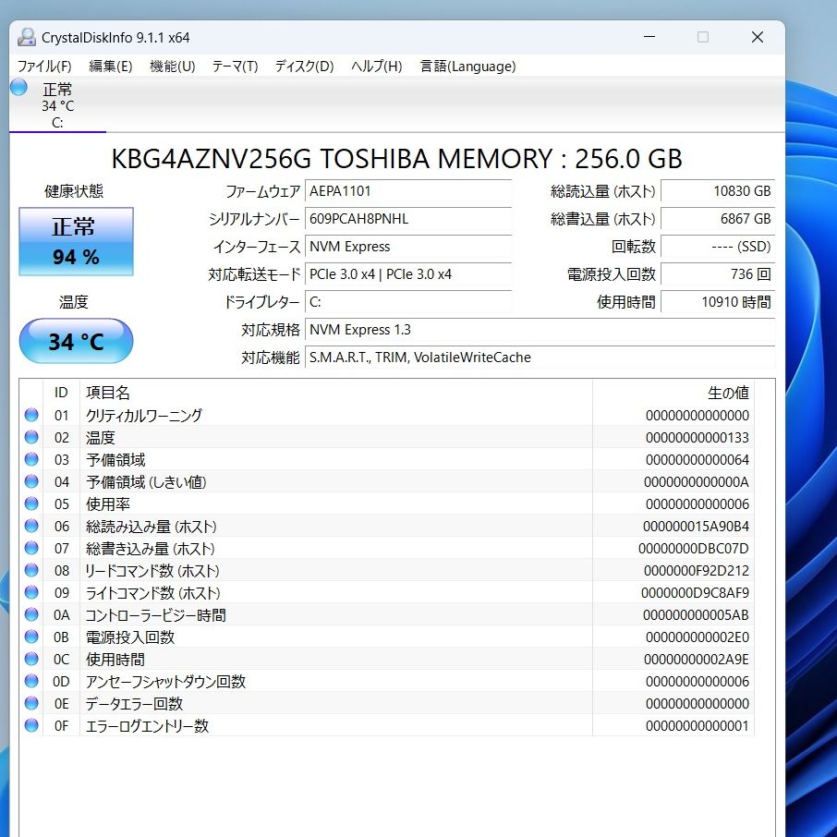Click the serial number field 609PCAH8PNHL
Viewport: 837px width, 837px height.
coord(408,219)
